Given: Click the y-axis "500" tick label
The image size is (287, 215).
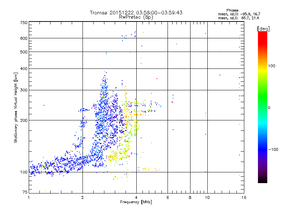Looking at the screenshot, I should click(24, 52).
